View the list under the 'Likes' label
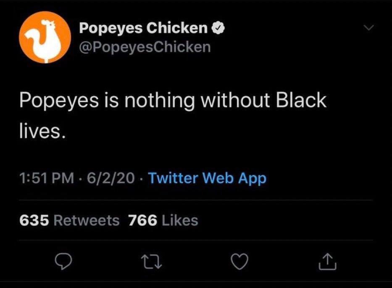This screenshot has width=392, height=288. (180, 220)
